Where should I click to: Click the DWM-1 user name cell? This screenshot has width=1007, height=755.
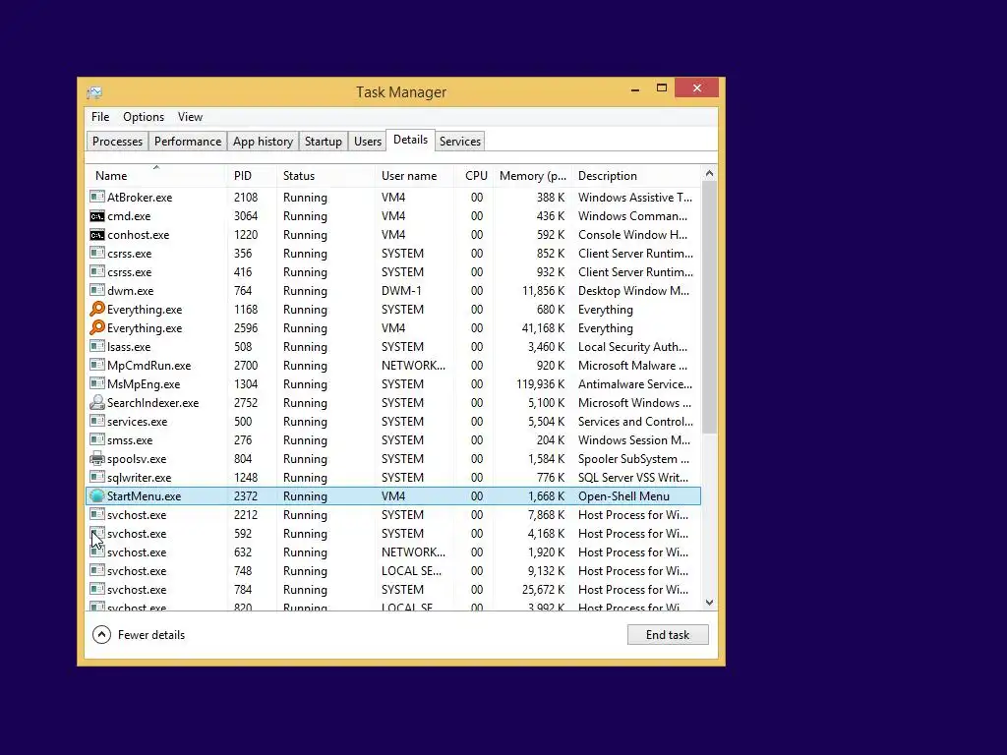coord(401,291)
